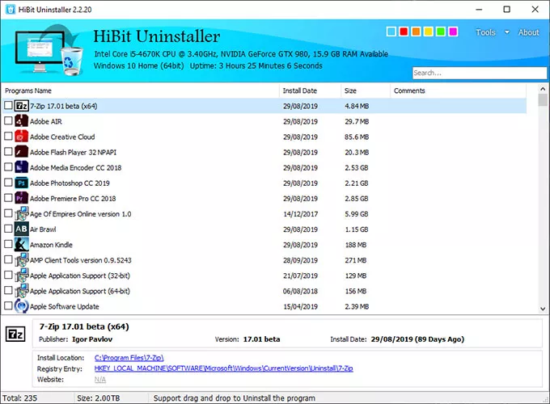Click the 7-Zip program icon in list
The image size is (550, 404).
click(21, 106)
